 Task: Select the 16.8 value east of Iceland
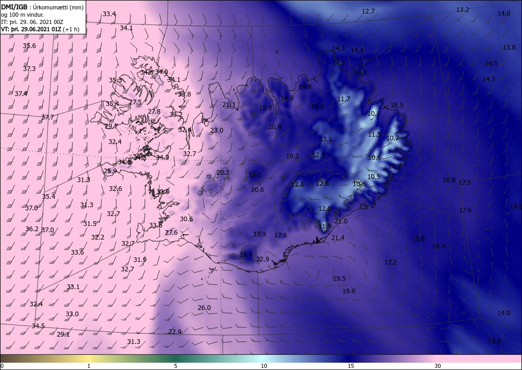click(x=449, y=180)
